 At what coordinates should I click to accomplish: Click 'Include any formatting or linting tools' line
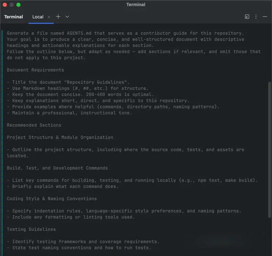pyautogui.click(x=71, y=217)
